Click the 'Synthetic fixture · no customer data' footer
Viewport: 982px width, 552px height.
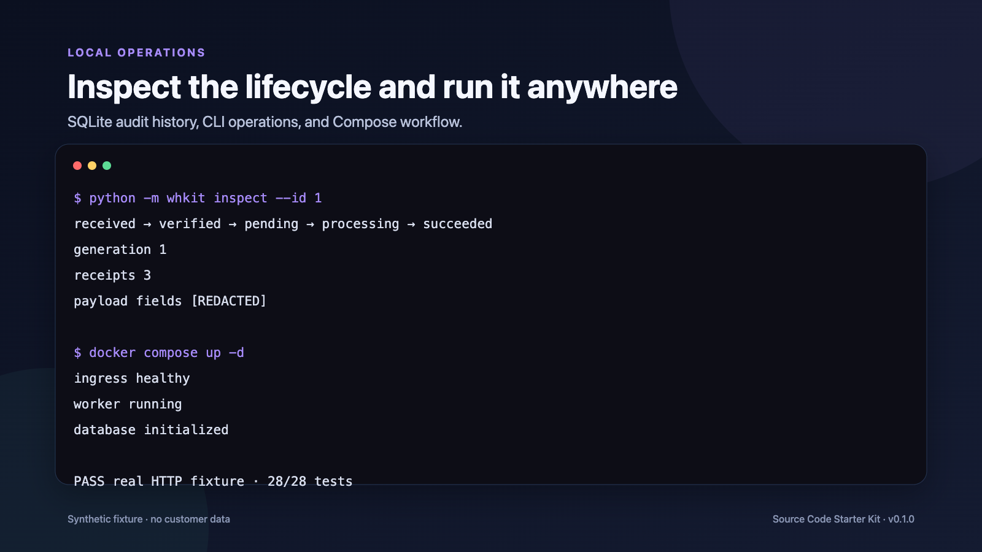tap(149, 519)
